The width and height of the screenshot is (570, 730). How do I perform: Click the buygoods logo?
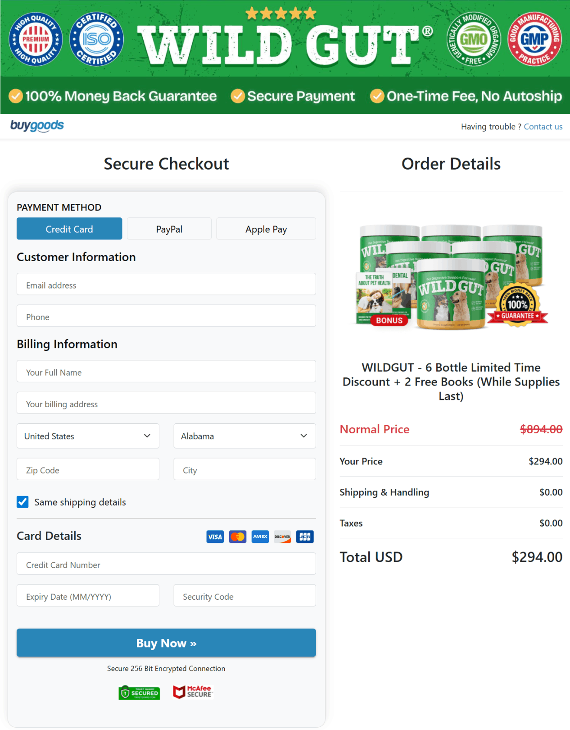[x=37, y=126]
